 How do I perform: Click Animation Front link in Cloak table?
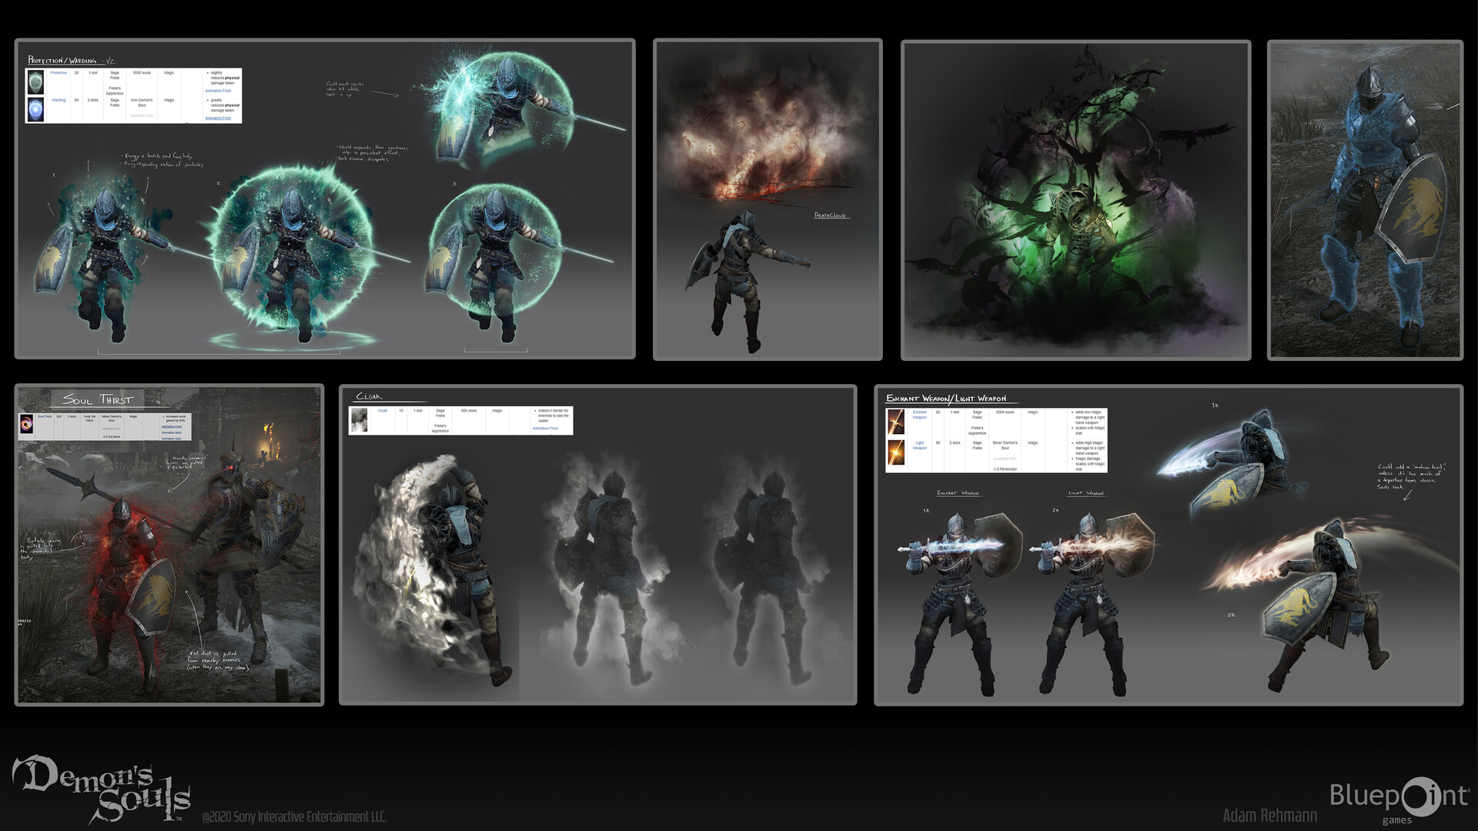[x=546, y=429]
